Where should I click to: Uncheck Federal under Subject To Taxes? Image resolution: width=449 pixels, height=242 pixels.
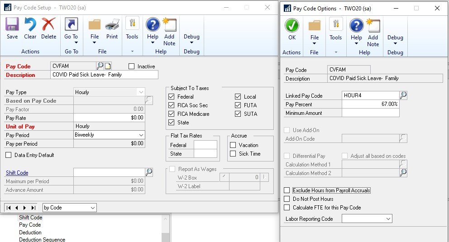[171, 97]
